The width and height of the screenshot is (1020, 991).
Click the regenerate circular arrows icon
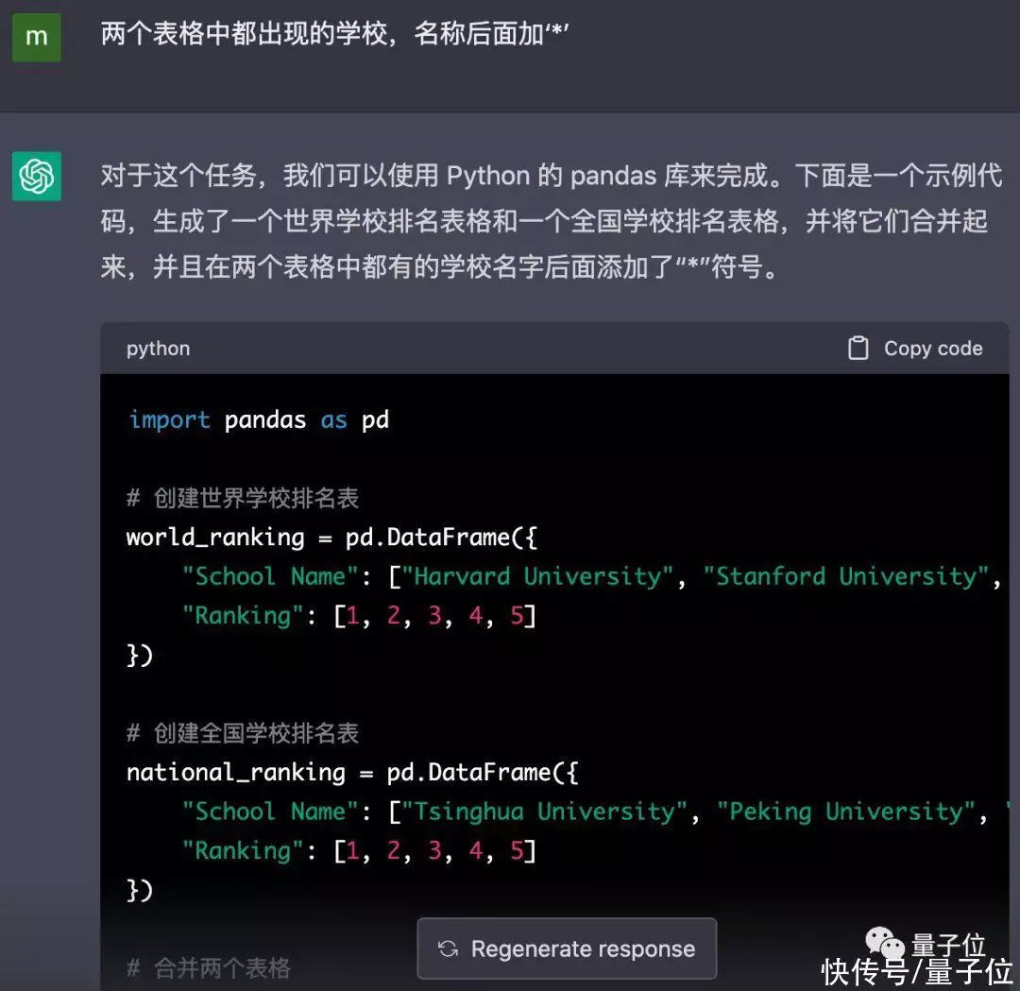point(449,948)
